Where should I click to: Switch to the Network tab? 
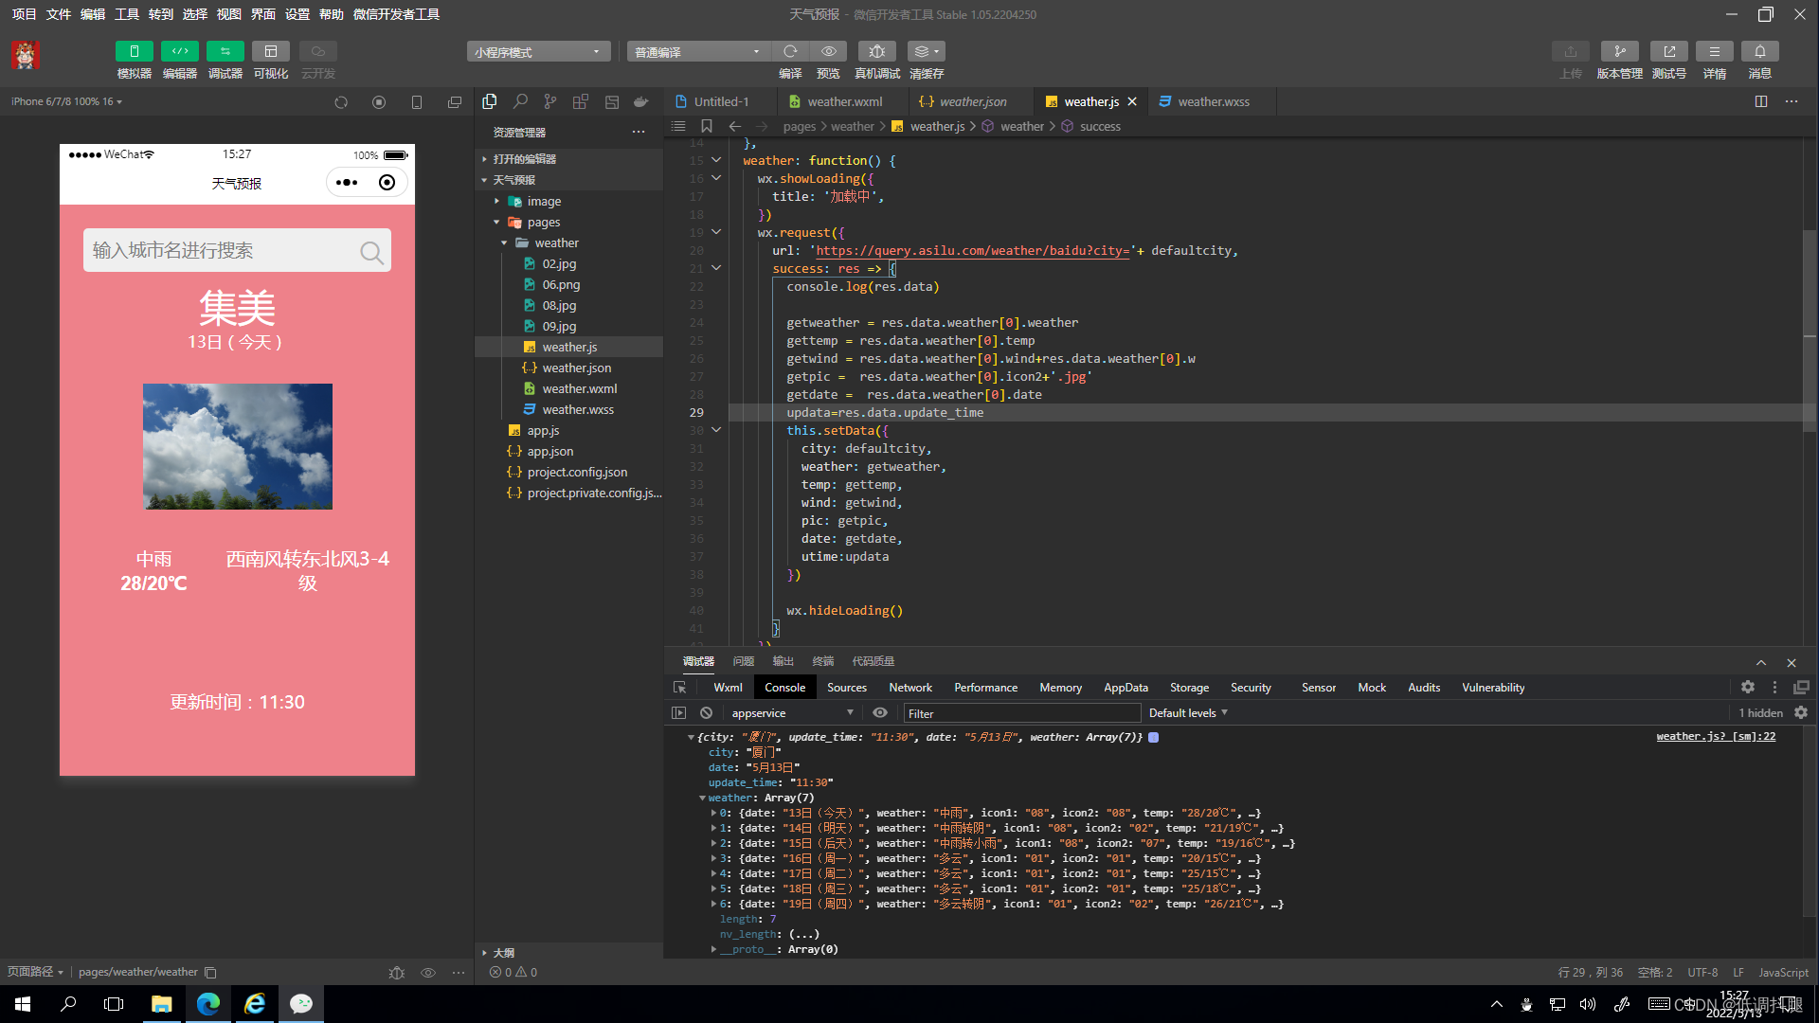(909, 688)
